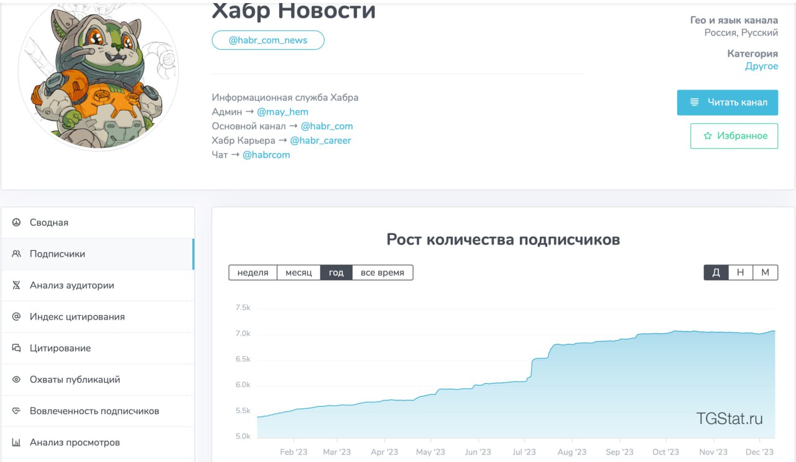Click the Информационная служба Хабра description
The height and width of the screenshot is (462, 796).
(285, 98)
